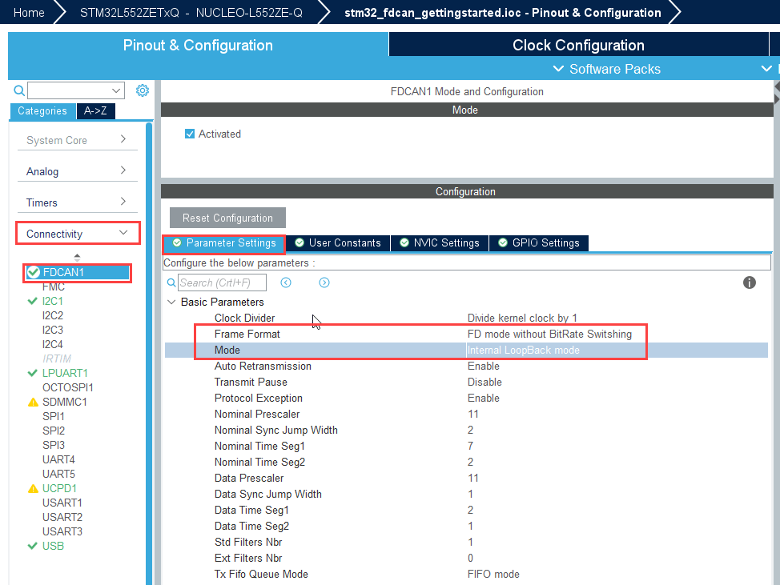Image resolution: width=780 pixels, height=585 pixels.
Task: Switch to the Clock Configuration tab
Action: click(x=578, y=45)
